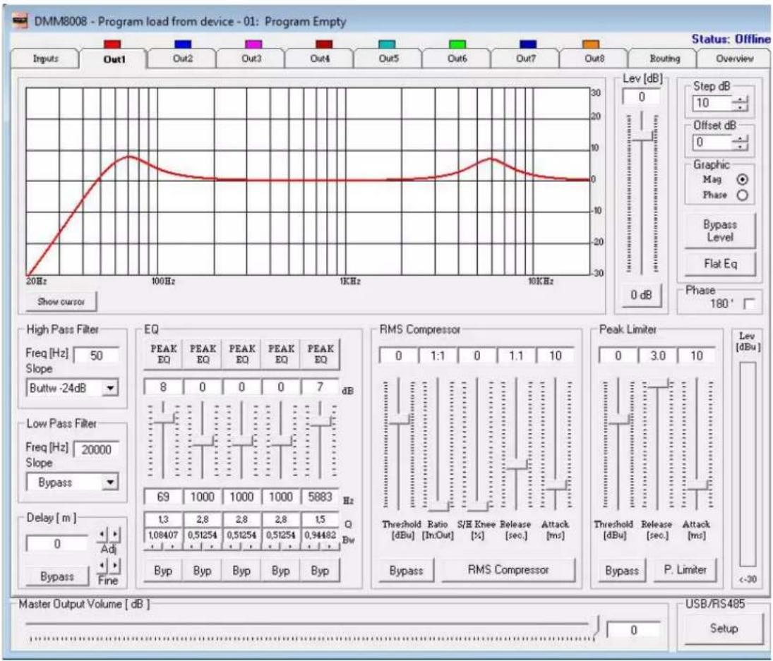
Task: Select the Phase graphic radio button
Action: [x=742, y=195]
